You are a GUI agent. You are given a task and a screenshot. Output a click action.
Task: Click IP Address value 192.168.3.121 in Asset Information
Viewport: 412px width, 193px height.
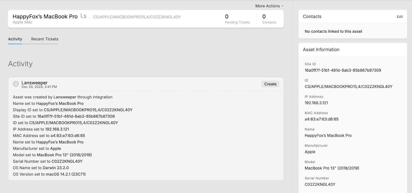click(316, 103)
